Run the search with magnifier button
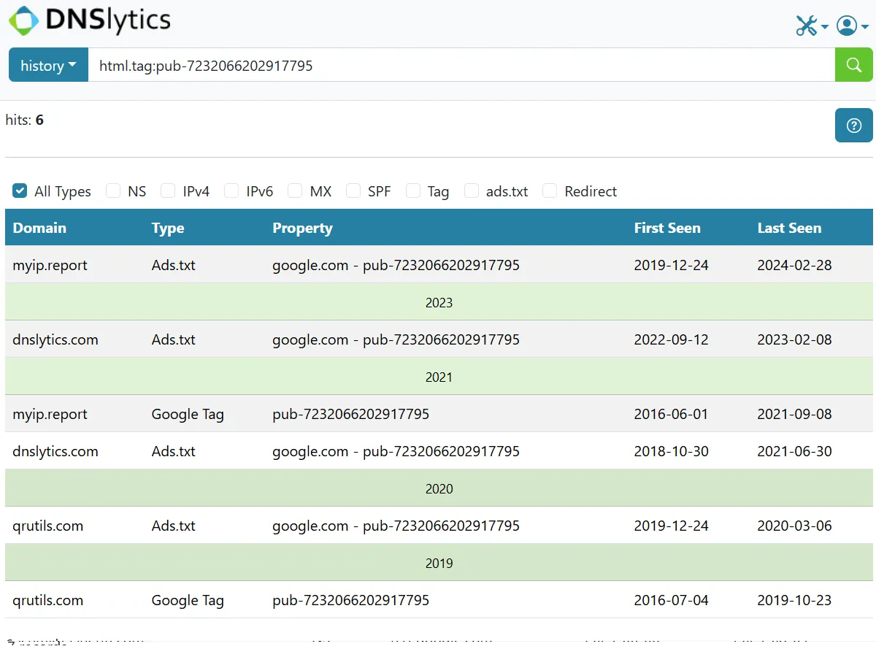Viewport: 876px width, 657px height. click(853, 65)
